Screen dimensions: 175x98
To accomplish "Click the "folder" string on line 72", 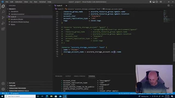I will click(x=75, y=50).
